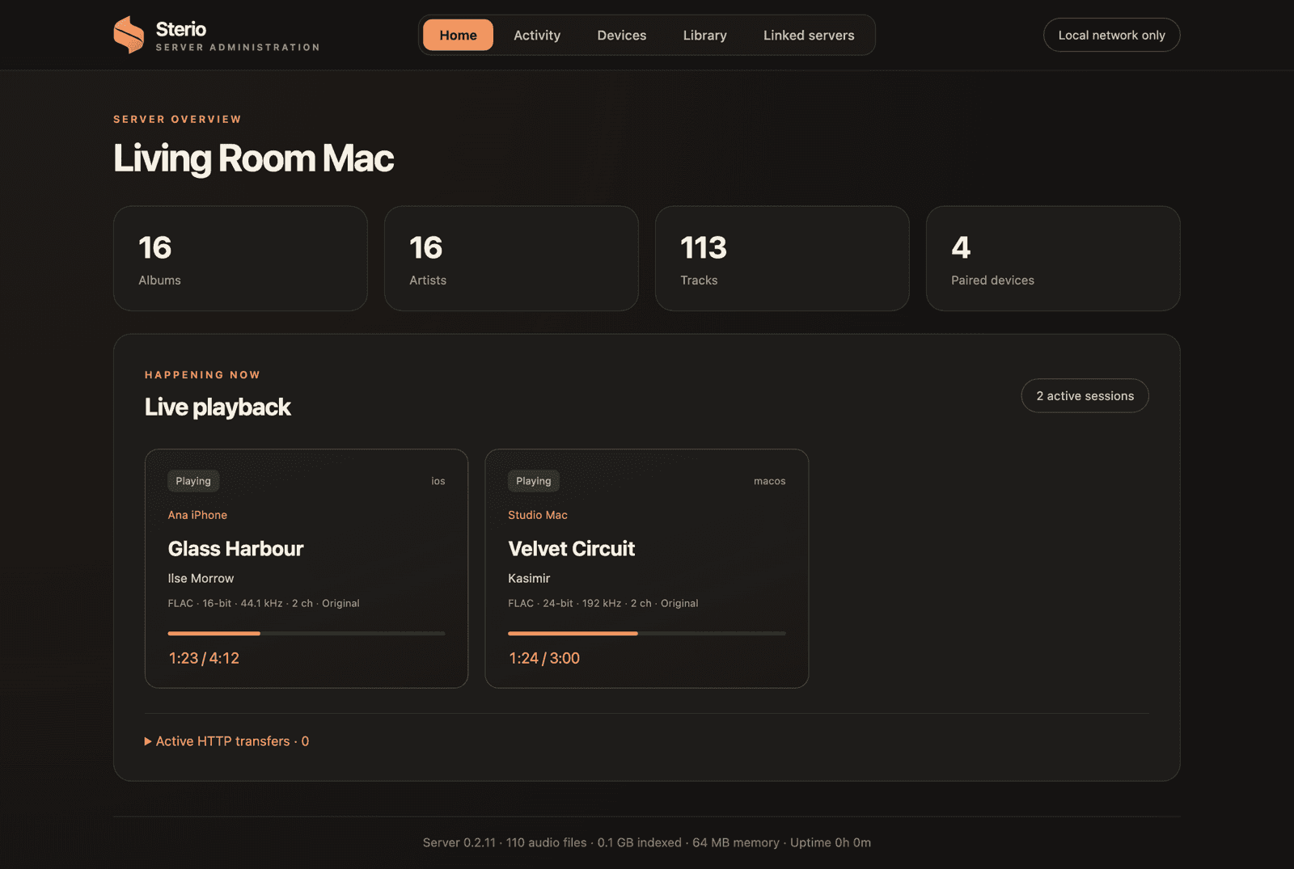Select the Ana iPhone device name

click(x=197, y=515)
